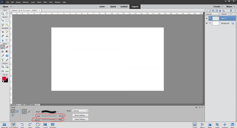Select the Pencil tool
Image resolution: width=237 pixels, height=128 pixels.
(x=7, y=60)
